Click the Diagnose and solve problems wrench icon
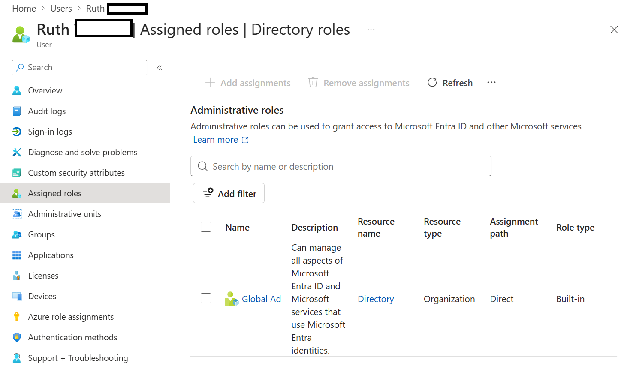 [x=17, y=152]
